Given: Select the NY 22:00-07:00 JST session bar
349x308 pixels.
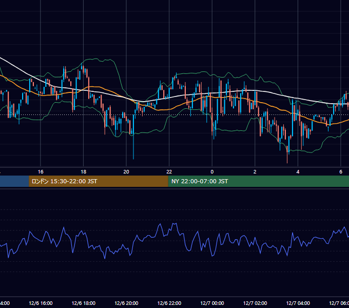Looking at the screenshot, I should [258, 181].
